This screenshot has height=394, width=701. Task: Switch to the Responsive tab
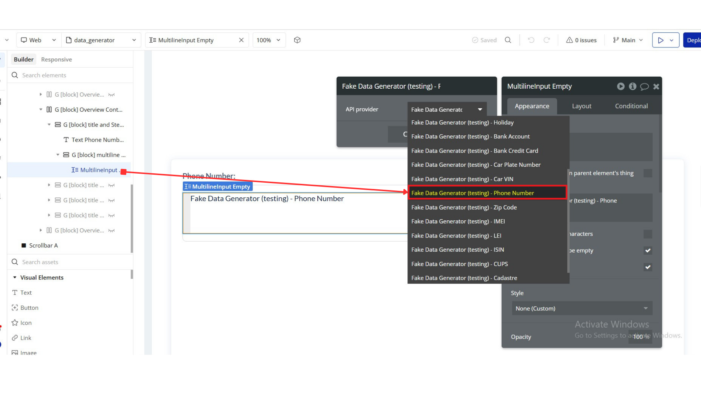click(x=56, y=59)
